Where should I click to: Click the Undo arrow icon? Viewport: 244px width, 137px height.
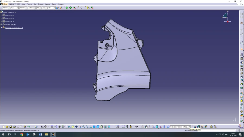point(28,127)
